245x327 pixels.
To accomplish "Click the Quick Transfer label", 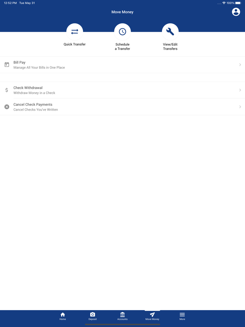I will tap(75, 44).
